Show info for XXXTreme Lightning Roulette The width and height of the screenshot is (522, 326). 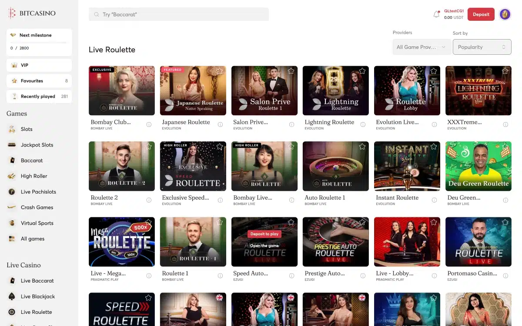coord(505,125)
